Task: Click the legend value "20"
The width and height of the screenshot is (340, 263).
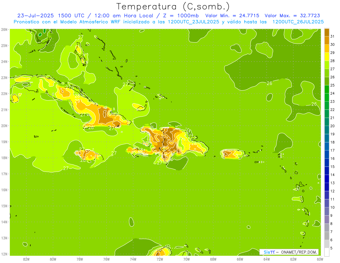Action: (332, 126)
